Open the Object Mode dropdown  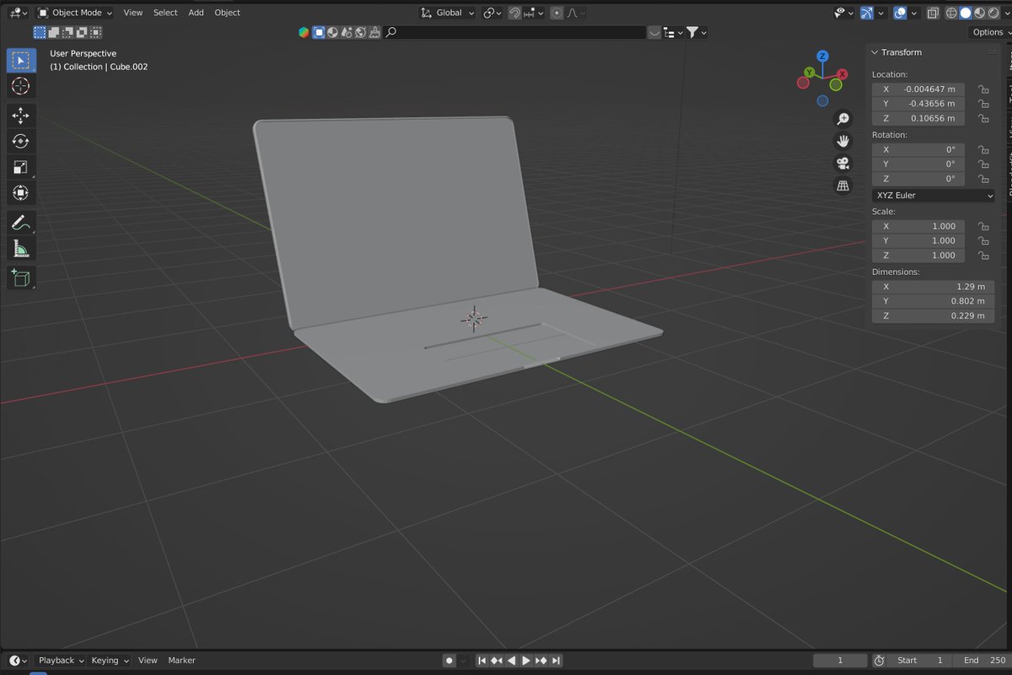tap(75, 13)
